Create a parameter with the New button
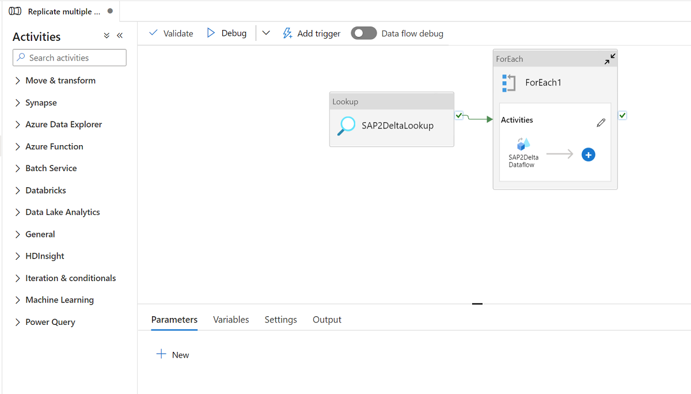The height and width of the screenshot is (394, 691). click(172, 354)
